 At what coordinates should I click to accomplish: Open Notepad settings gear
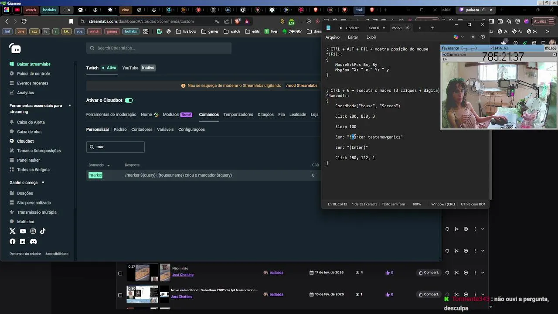483,37
